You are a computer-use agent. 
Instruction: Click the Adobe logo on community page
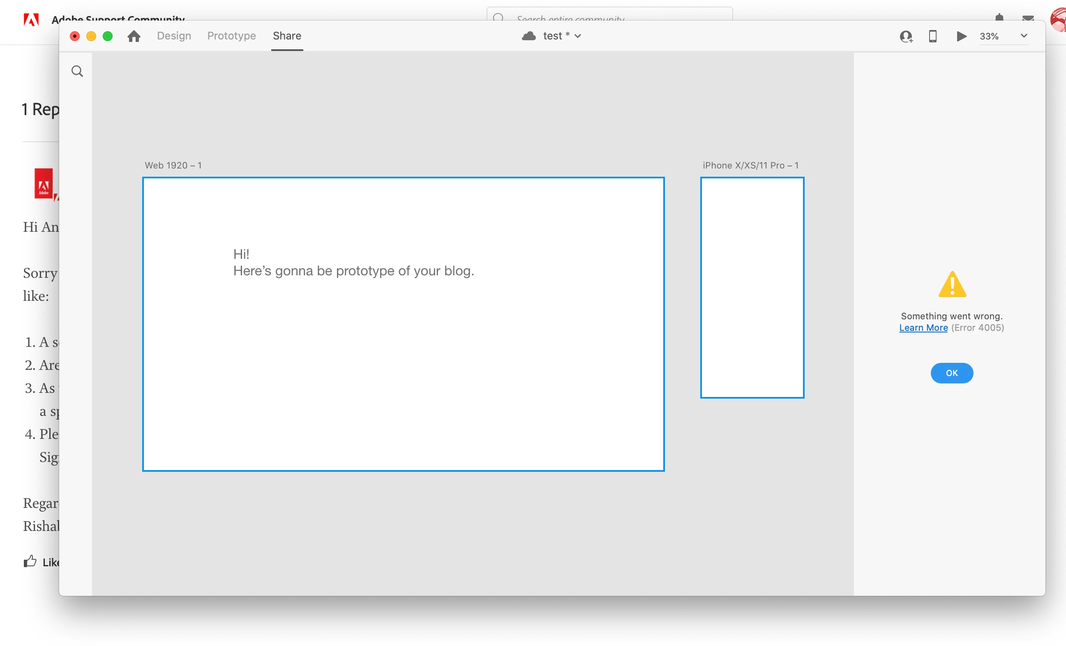pyautogui.click(x=31, y=19)
